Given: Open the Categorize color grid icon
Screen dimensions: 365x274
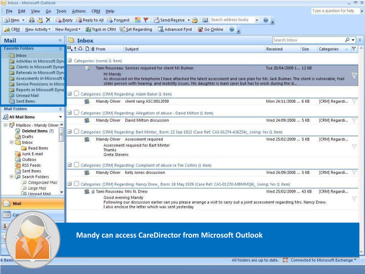Looking at the screenshot, I should pyautogui.click(x=138, y=20).
